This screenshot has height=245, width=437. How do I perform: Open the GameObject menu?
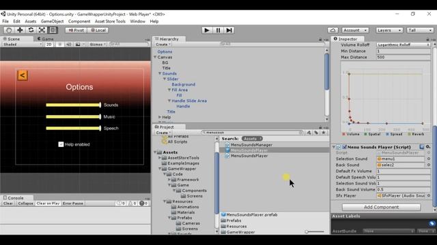pyautogui.click(x=52, y=21)
